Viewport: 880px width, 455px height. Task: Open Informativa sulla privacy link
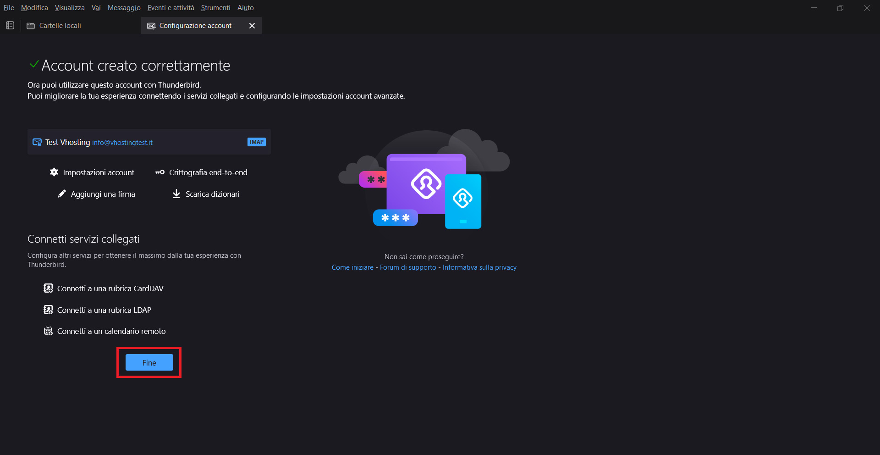pyautogui.click(x=479, y=267)
